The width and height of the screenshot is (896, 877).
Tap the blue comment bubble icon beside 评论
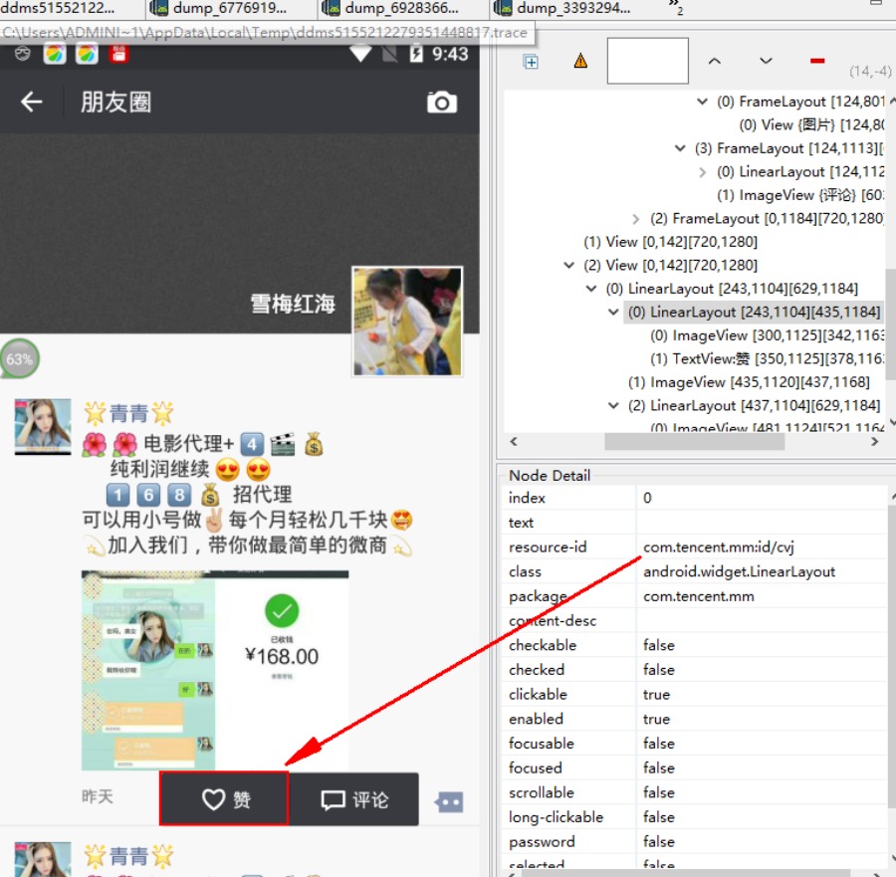tap(449, 802)
